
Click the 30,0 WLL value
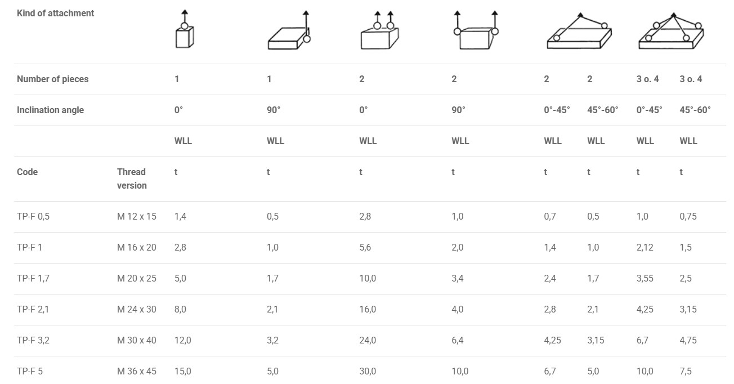click(x=368, y=371)
